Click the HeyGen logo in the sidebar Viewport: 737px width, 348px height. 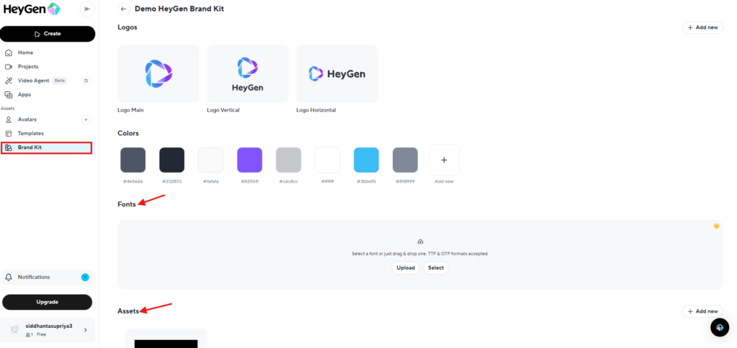32,9
